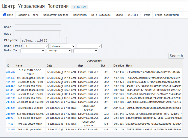The width and height of the screenshot is (188, 138).
Task: Expand the Date From day dropdown
Action: (36, 46)
